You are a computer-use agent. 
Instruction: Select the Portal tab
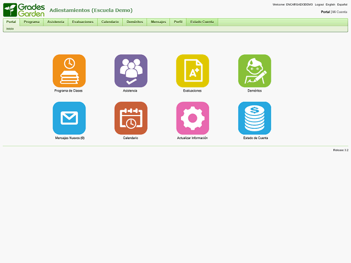[x=11, y=22]
